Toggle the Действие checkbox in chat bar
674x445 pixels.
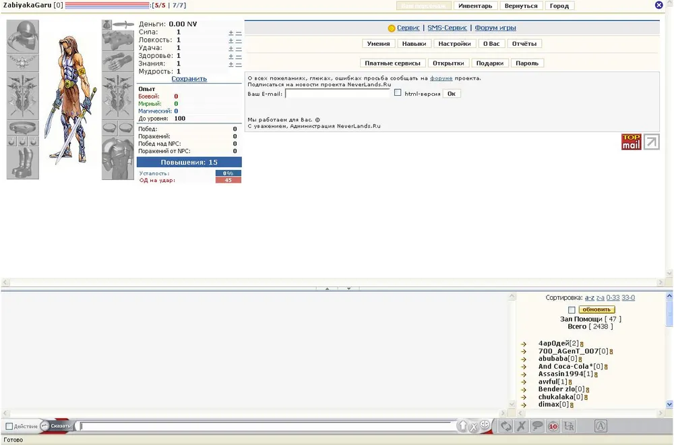tap(9, 426)
